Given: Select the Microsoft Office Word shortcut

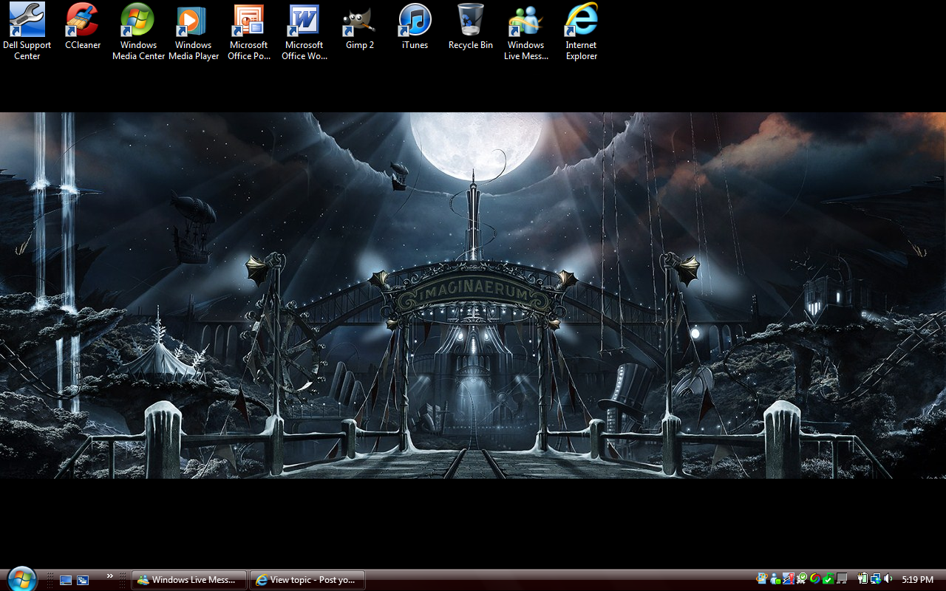Looking at the screenshot, I should click(x=304, y=21).
